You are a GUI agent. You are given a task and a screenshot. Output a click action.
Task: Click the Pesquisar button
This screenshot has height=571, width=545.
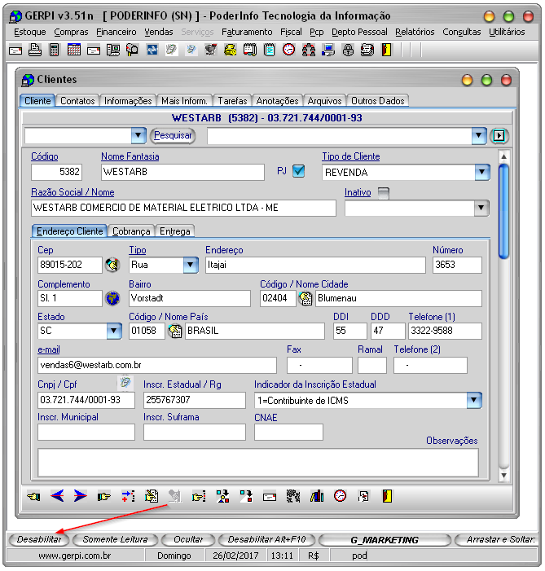173,135
